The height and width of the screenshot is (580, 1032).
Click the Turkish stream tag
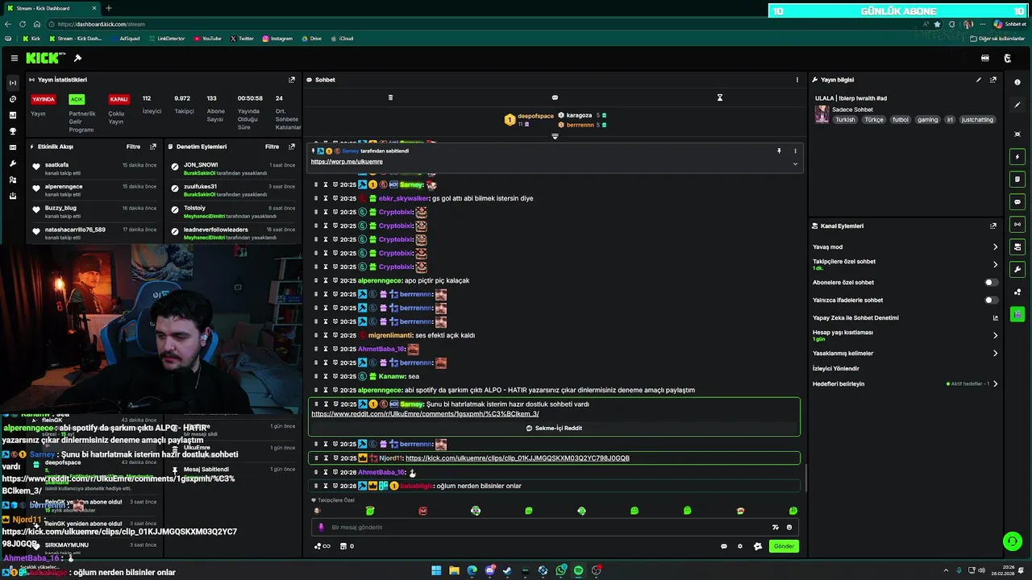pyautogui.click(x=845, y=120)
